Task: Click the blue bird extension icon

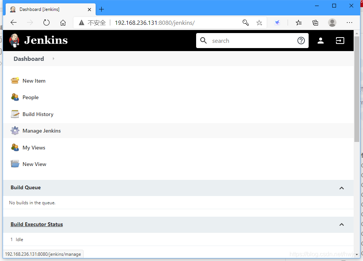Action: click(x=277, y=23)
